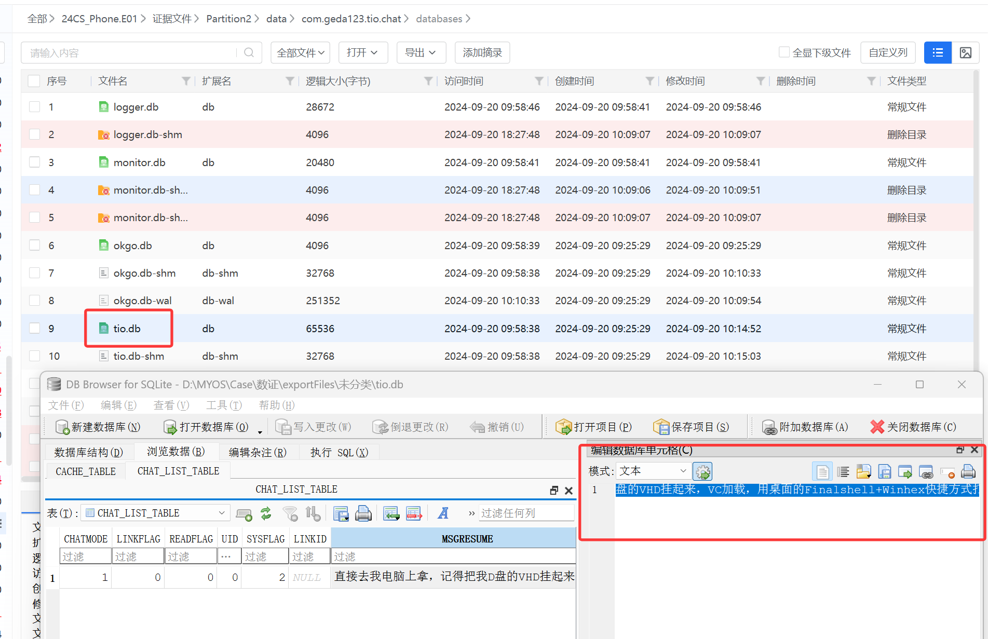Switch to list view layout icon
Screen dimensions: 988x639
[938, 52]
